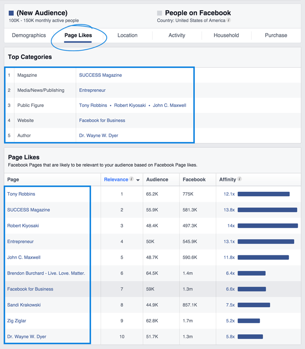Click the info icon next to Affinity header
Screen dimensions: 305x349
[240, 179]
